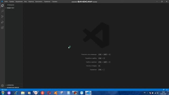Click the feedback icon in the status bar
The image size is (169, 95).
click(x=164, y=90)
